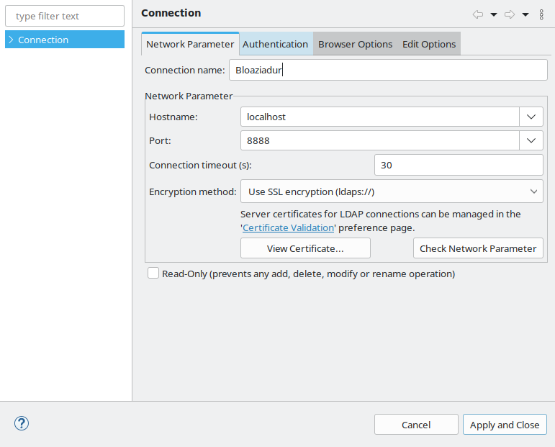Click the back navigation arrow icon
Screen dimensions: 555x447
point(477,14)
